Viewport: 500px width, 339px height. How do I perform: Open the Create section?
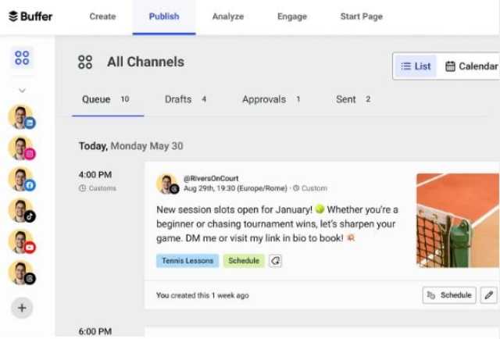tap(102, 16)
